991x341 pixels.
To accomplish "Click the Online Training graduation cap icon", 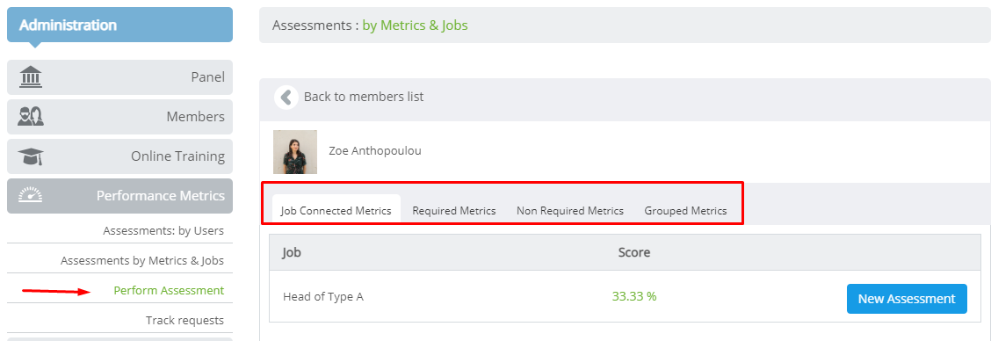I will point(31,156).
